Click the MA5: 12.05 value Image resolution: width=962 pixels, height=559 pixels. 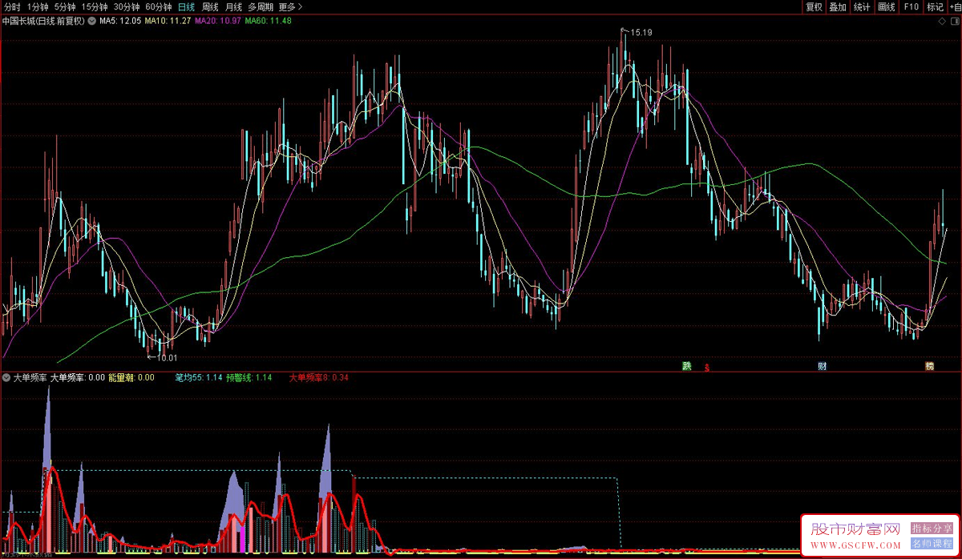120,22
